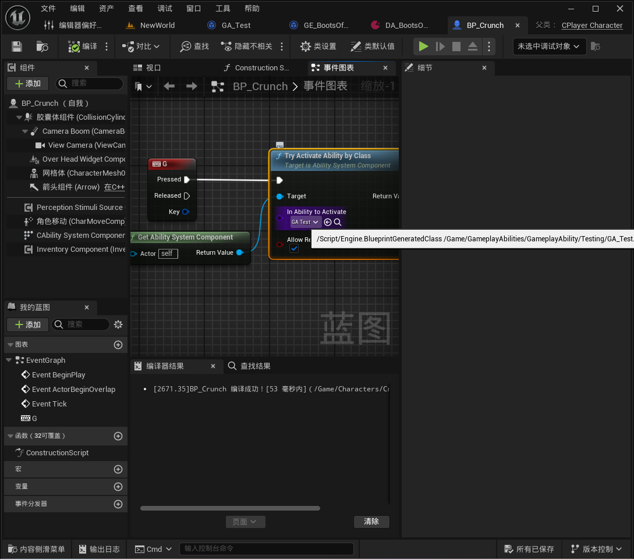Open hide unrelated options menu
The height and width of the screenshot is (560, 634).
(282, 47)
